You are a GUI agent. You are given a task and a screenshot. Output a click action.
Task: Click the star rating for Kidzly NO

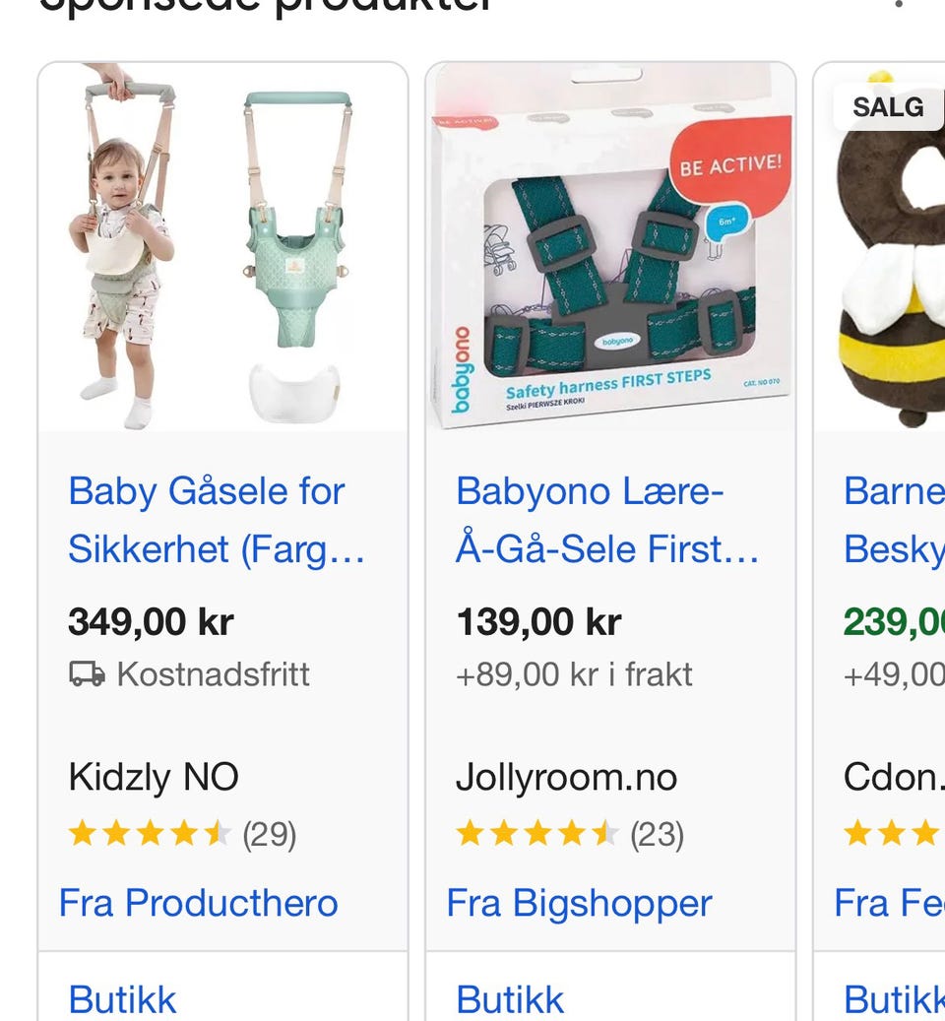[x=149, y=835]
